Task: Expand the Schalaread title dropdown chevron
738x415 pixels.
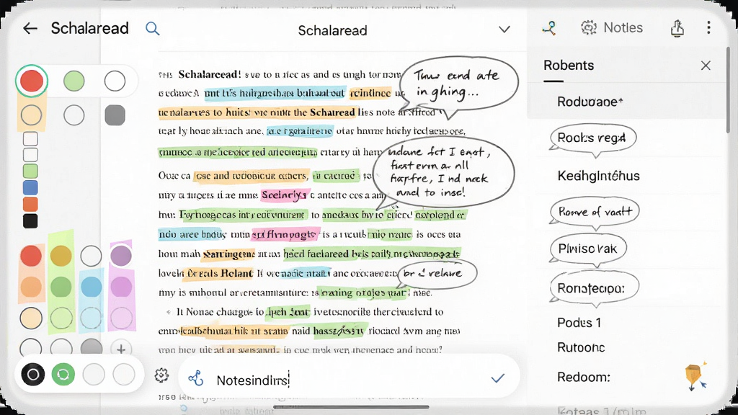Action: [x=504, y=30]
